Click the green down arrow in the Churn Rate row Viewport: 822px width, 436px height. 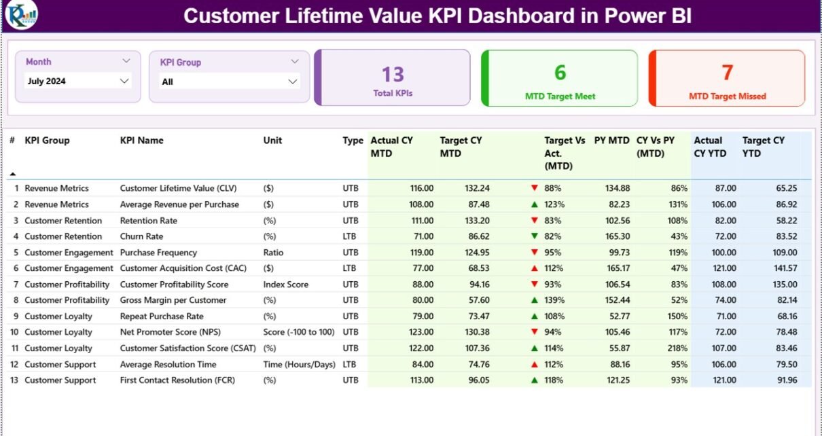(x=535, y=236)
